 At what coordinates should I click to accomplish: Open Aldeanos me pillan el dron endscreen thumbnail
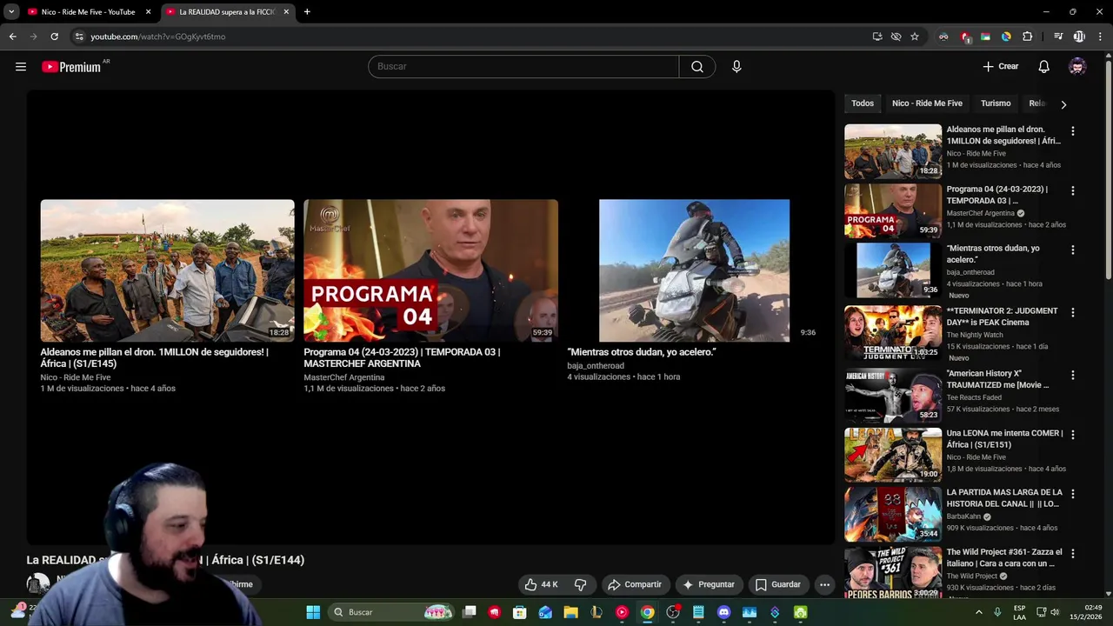click(x=167, y=270)
